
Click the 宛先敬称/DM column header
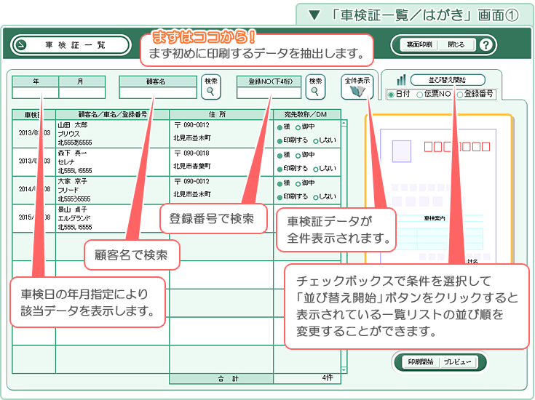(306, 114)
